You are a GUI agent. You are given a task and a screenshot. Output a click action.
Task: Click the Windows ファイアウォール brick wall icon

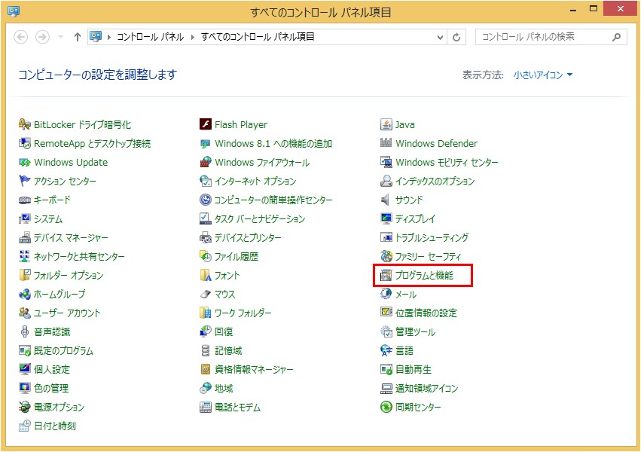tap(205, 162)
